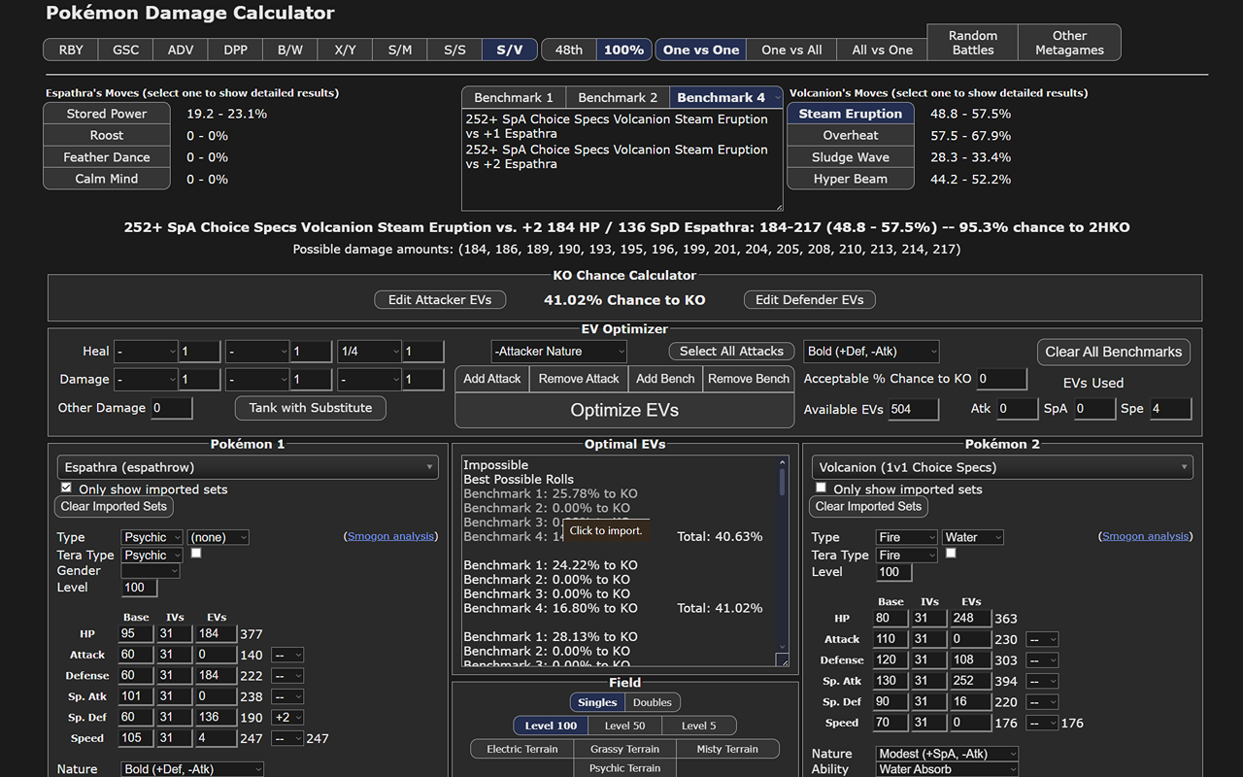The image size is (1243, 777).
Task: Click Espathra's Level input field
Action: pos(139,588)
